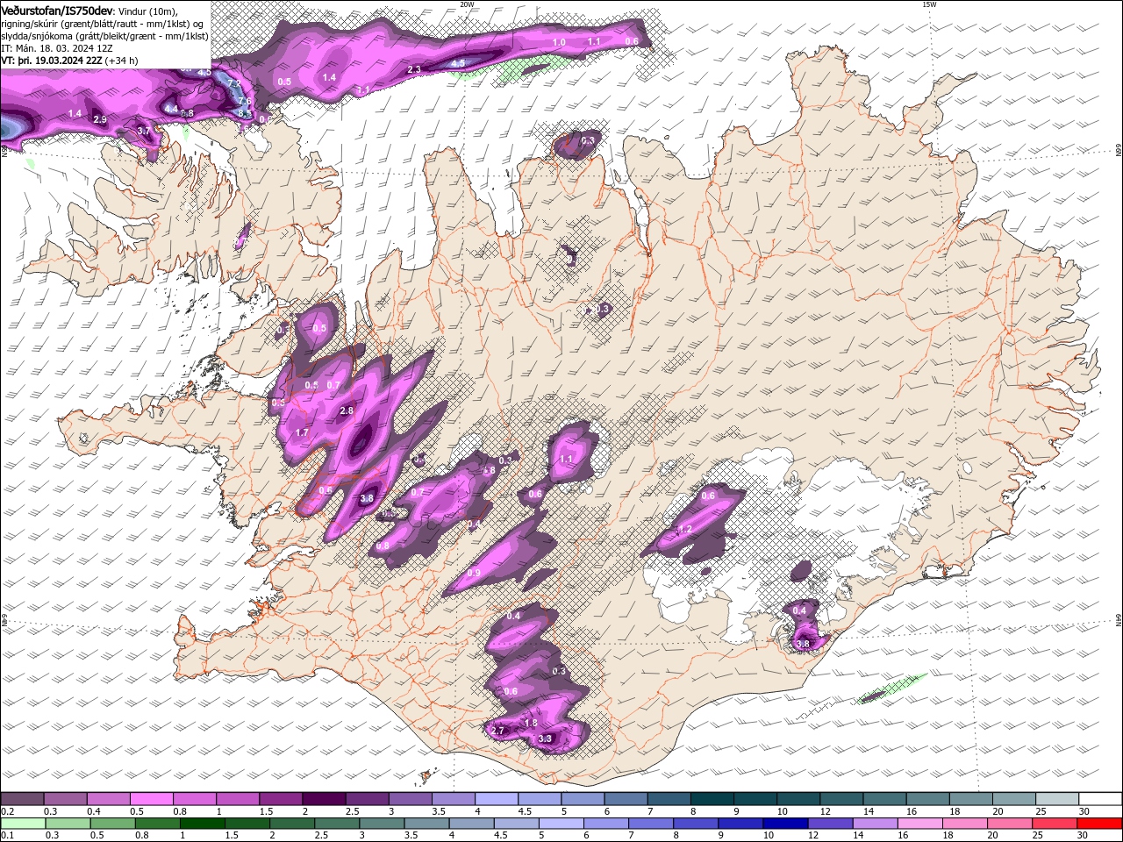Click the 2.9 value off the northwest coast
Screen dimensions: 1123x842
tap(99, 119)
